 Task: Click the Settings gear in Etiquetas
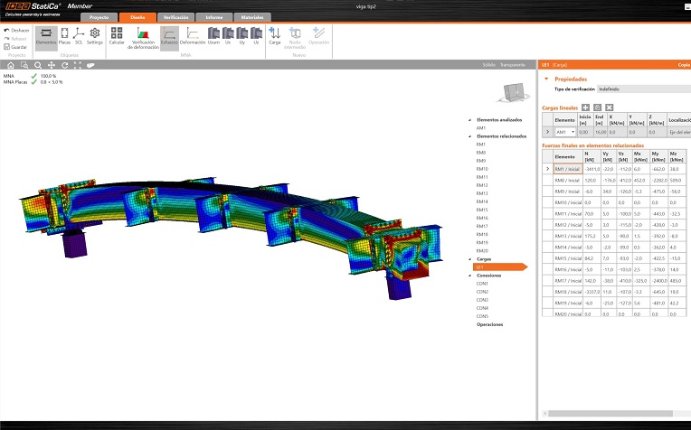point(95,35)
